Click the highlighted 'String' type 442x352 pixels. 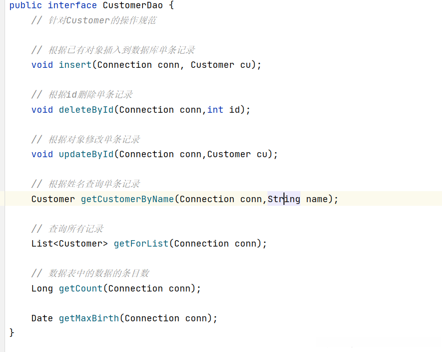(x=284, y=199)
